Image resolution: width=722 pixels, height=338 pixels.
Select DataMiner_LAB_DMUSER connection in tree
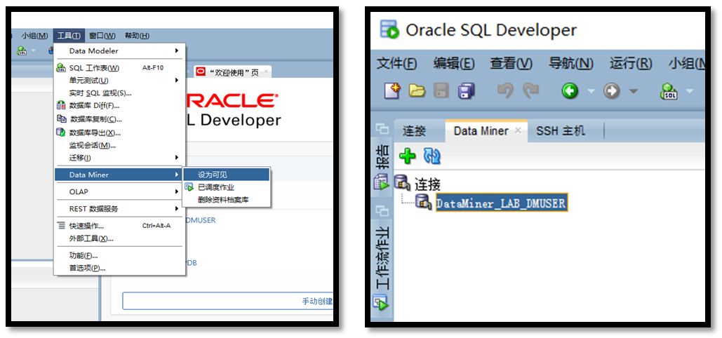click(502, 202)
